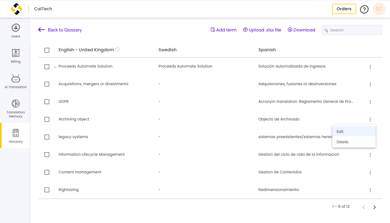The image size is (390, 223).
Task: Click the English - United Kingdom column header
Action: pos(86,50)
